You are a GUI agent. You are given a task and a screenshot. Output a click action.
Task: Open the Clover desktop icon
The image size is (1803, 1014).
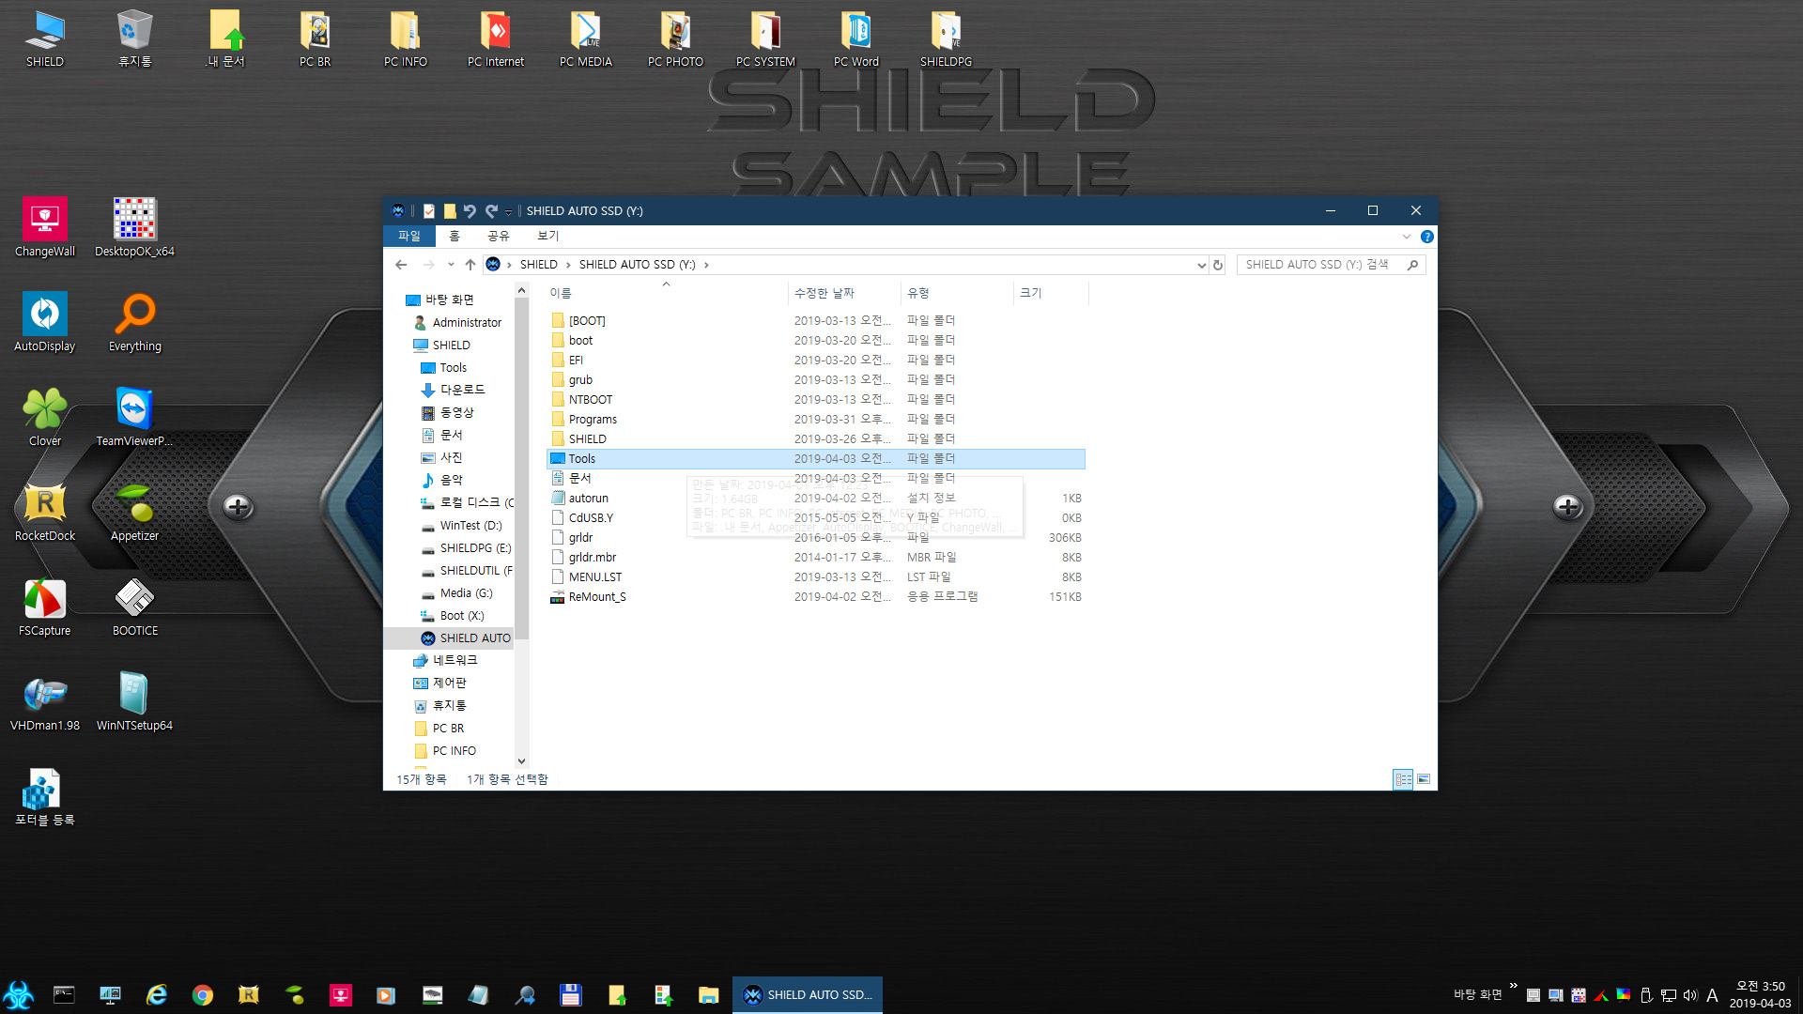pos(44,417)
